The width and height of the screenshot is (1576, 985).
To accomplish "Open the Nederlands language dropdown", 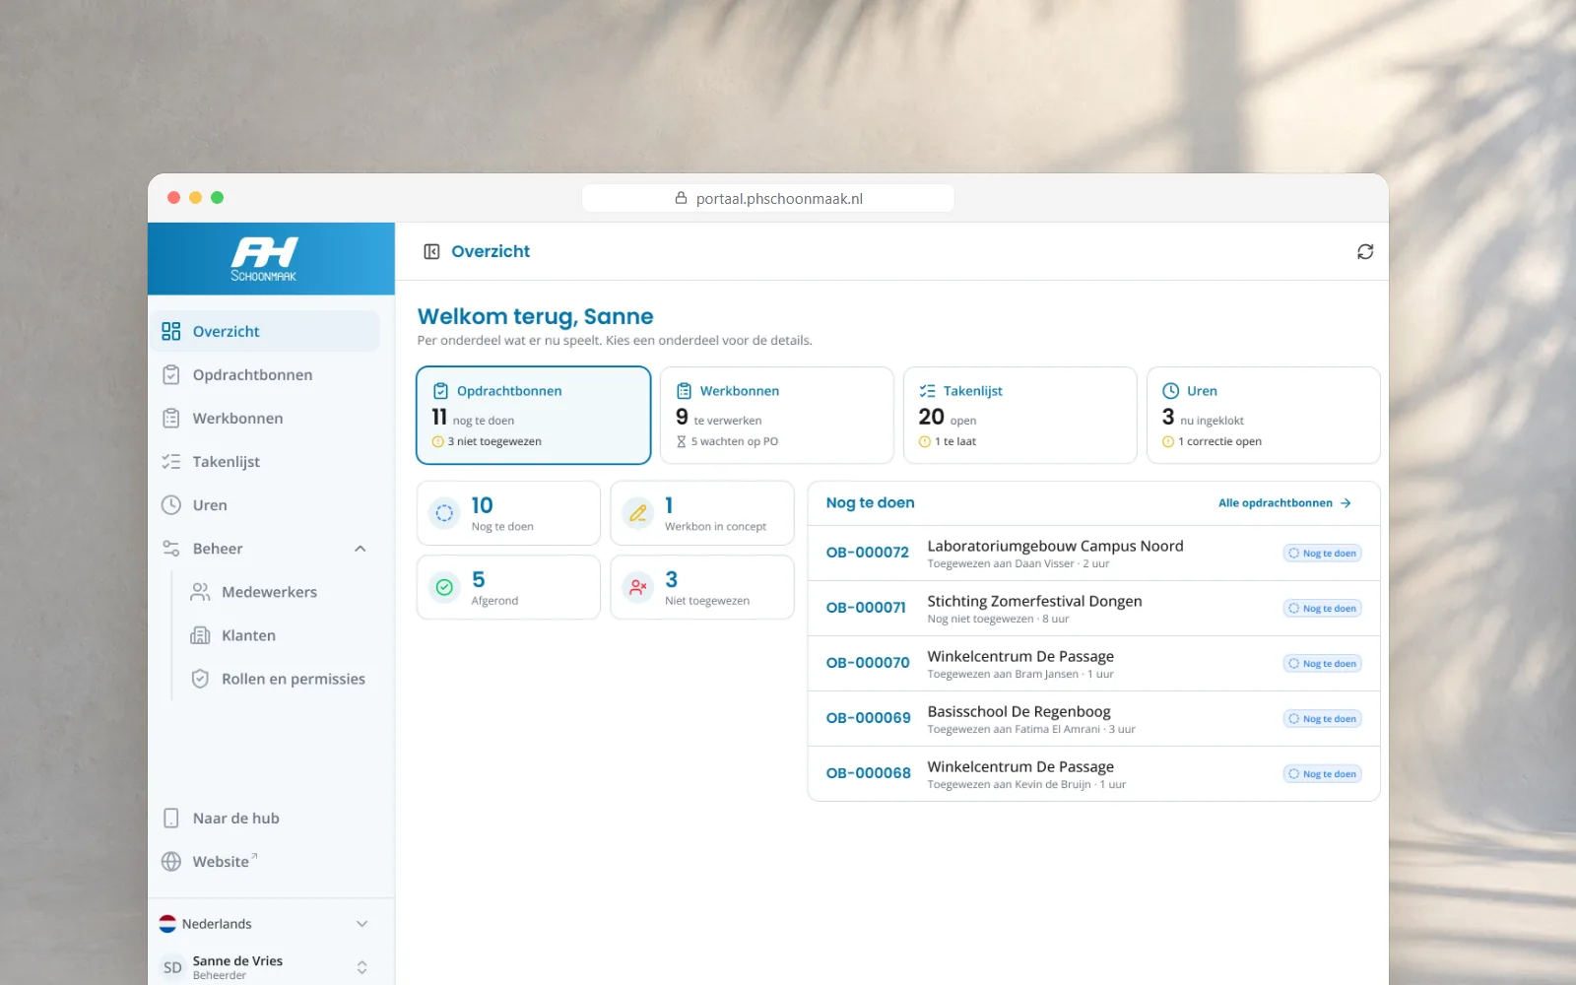I will point(264,924).
